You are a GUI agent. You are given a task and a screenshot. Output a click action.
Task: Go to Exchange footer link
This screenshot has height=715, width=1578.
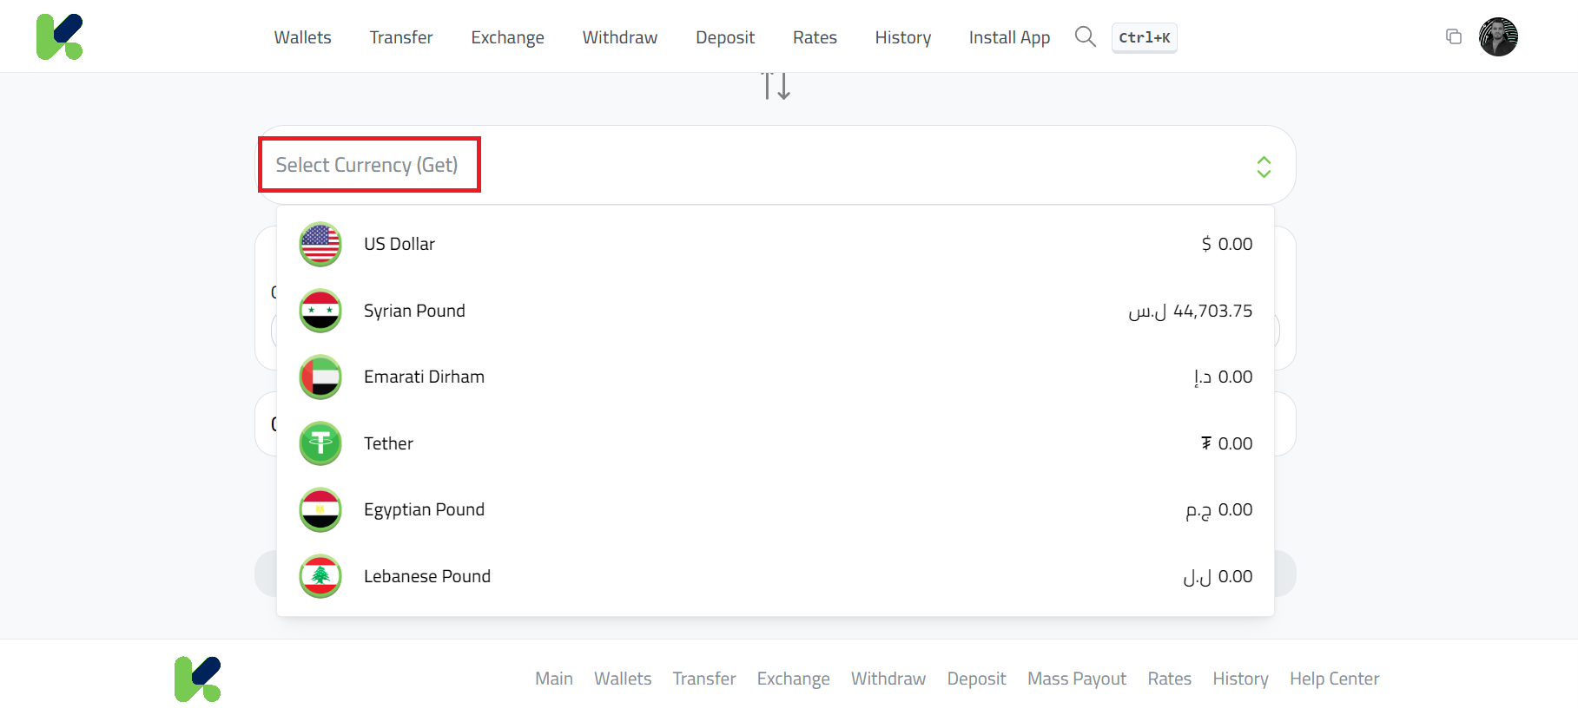pyautogui.click(x=793, y=679)
